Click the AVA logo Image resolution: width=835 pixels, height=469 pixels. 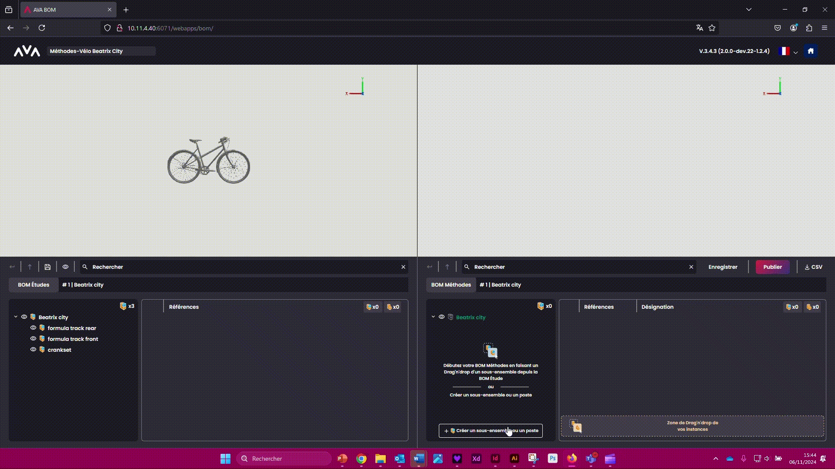pyautogui.click(x=27, y=51)
